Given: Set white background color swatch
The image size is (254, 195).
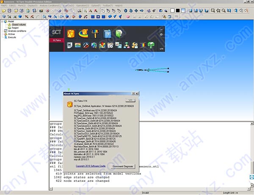Looking at the screenshot, I should (172, 11).
